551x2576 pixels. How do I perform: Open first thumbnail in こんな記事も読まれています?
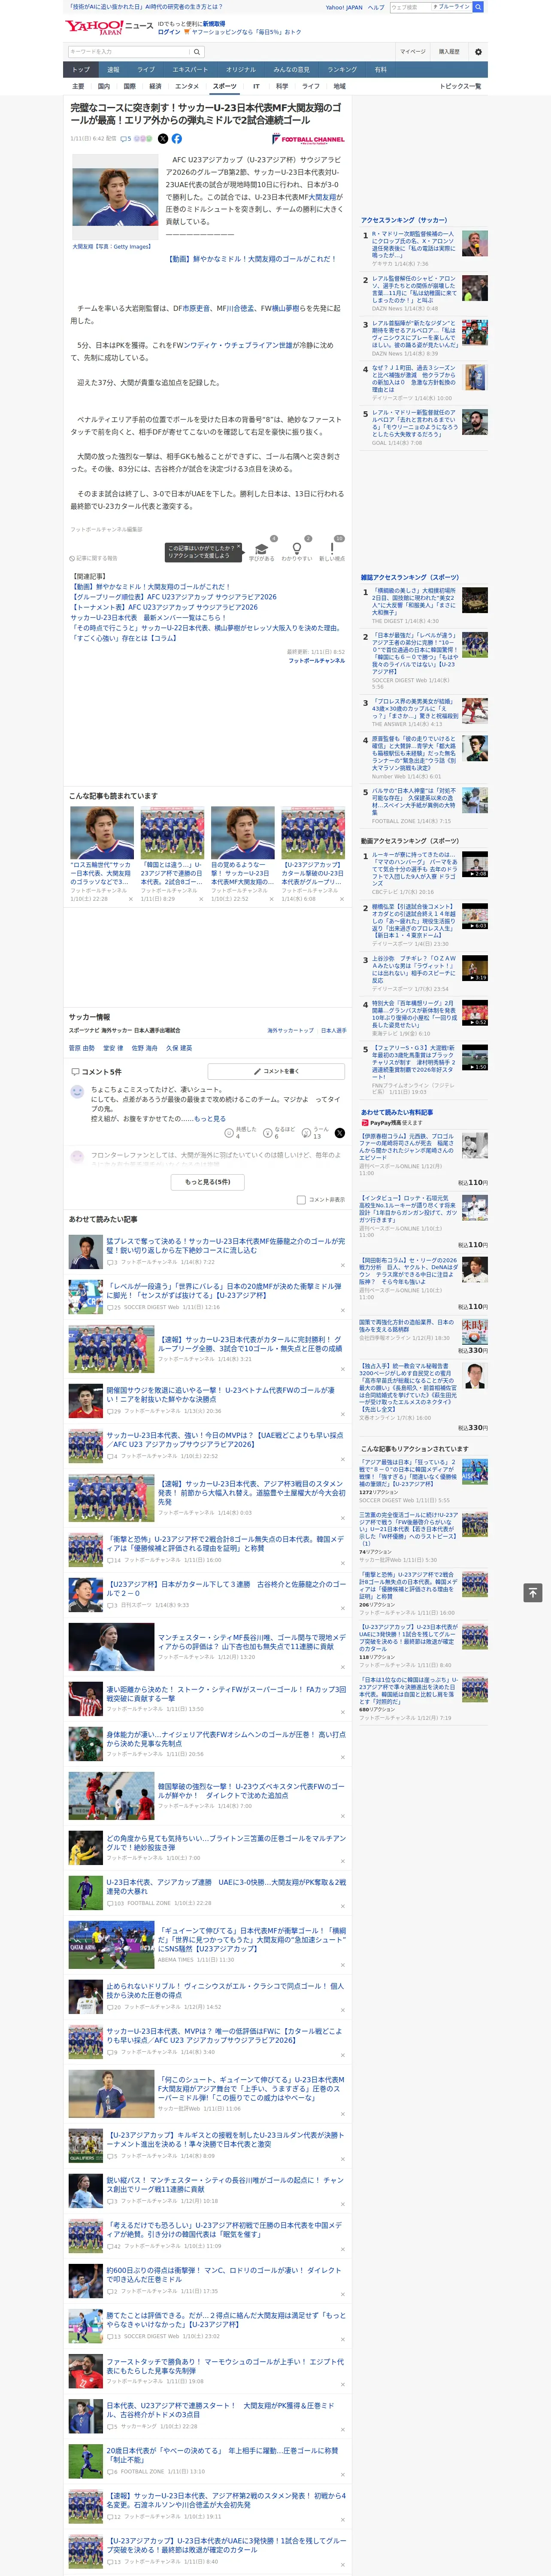coord(102,832)
